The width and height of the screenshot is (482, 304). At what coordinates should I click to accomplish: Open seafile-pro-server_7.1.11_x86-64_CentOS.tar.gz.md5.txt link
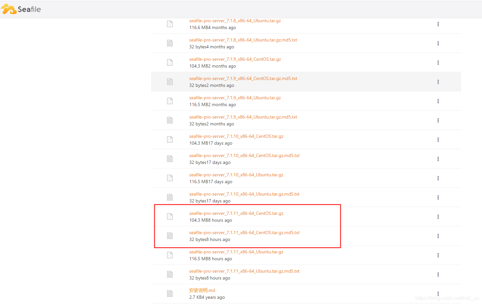[244, 232]
